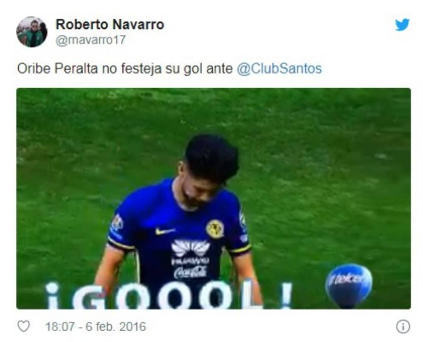The height and width of the screenshot is (342, 423).
Task: Open Roberto Navarro's profile avatar
Action: pyautogui.click(x=32, y=32)
